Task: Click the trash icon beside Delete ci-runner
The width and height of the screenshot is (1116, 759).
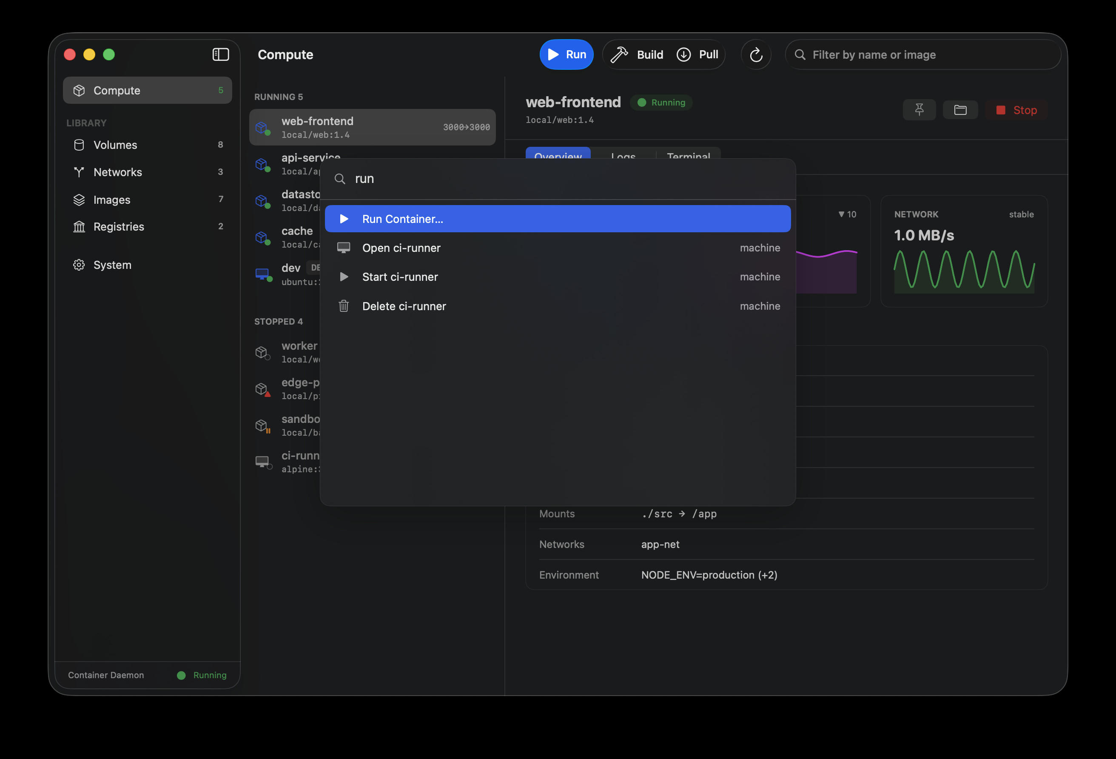Action: pos(343,306)
